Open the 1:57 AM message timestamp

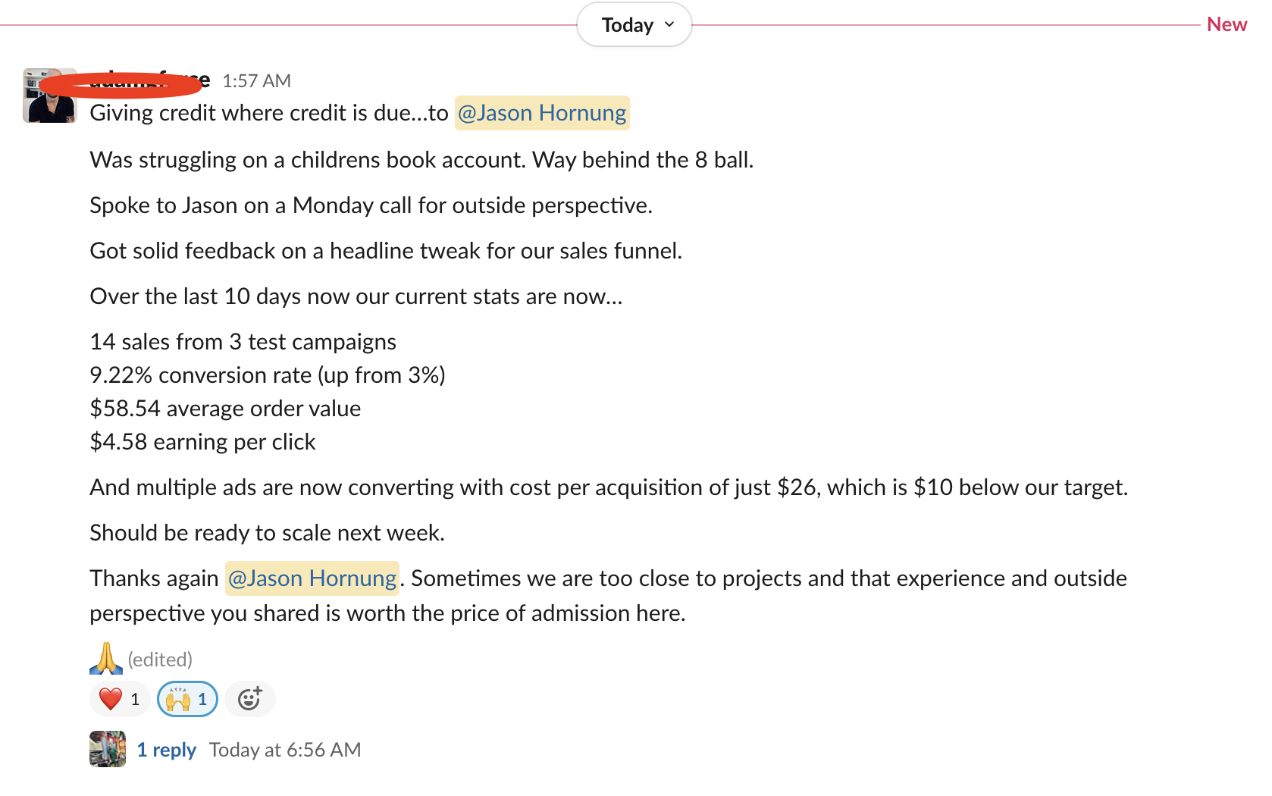point(256,81)
